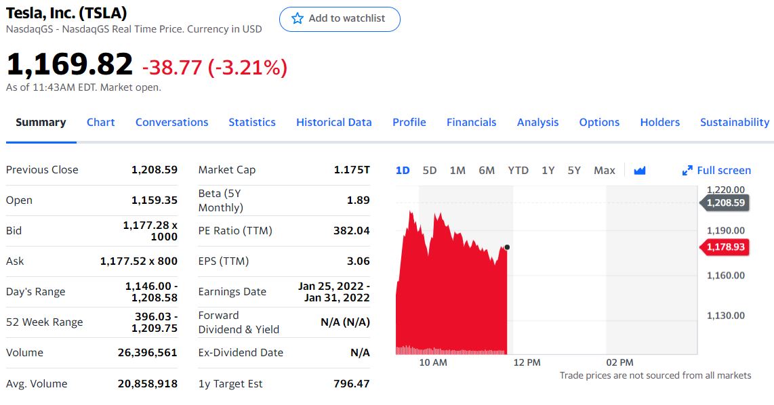
Task: Set chart range to 1M
Action: [x=457, y=171]
